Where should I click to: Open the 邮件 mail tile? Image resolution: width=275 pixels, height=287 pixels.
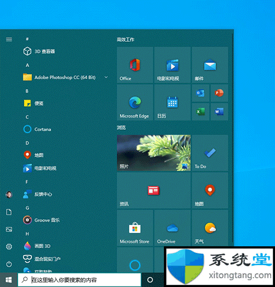point(210,65)
